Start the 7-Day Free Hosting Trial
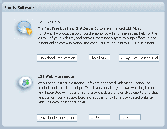This screenshot has width=167, height=129. [139, 58]
